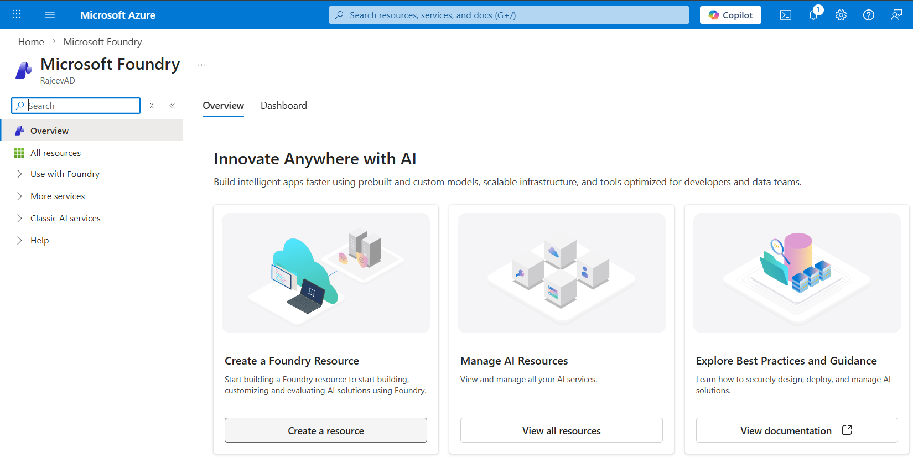Screen dimensions: 913x457
Task: Expand the Help section
Action: click(20, 240)
